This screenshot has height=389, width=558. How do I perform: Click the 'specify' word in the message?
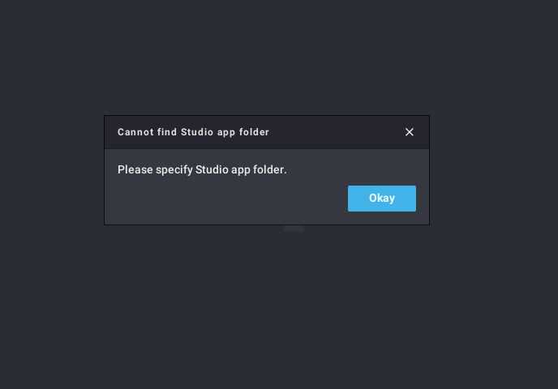point(174,170)
